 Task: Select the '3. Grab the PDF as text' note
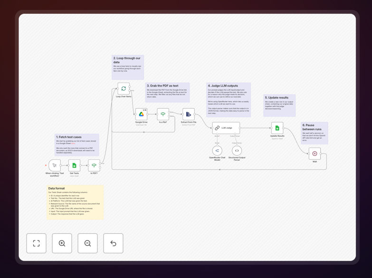click(167, 92)
